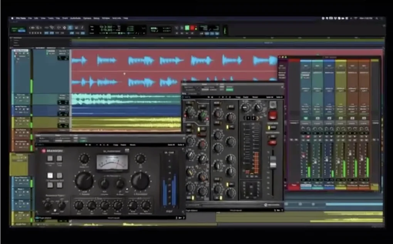Click the undo arrow in compressor plugin toolbar
Image resolution: width=393 pixels, height=244 pixels.
point(86,145)
